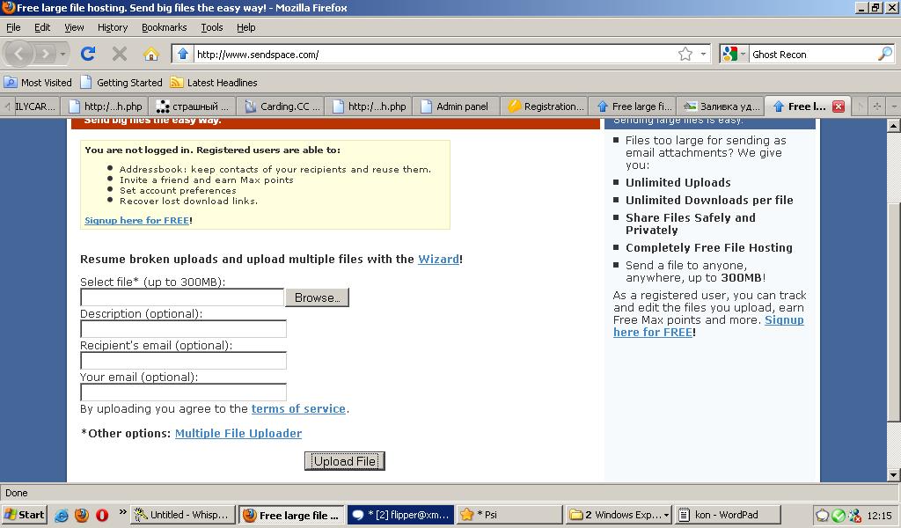Click the Ghost Recon search box
Viewport: 901px width, 528px height.
point(812,54)
